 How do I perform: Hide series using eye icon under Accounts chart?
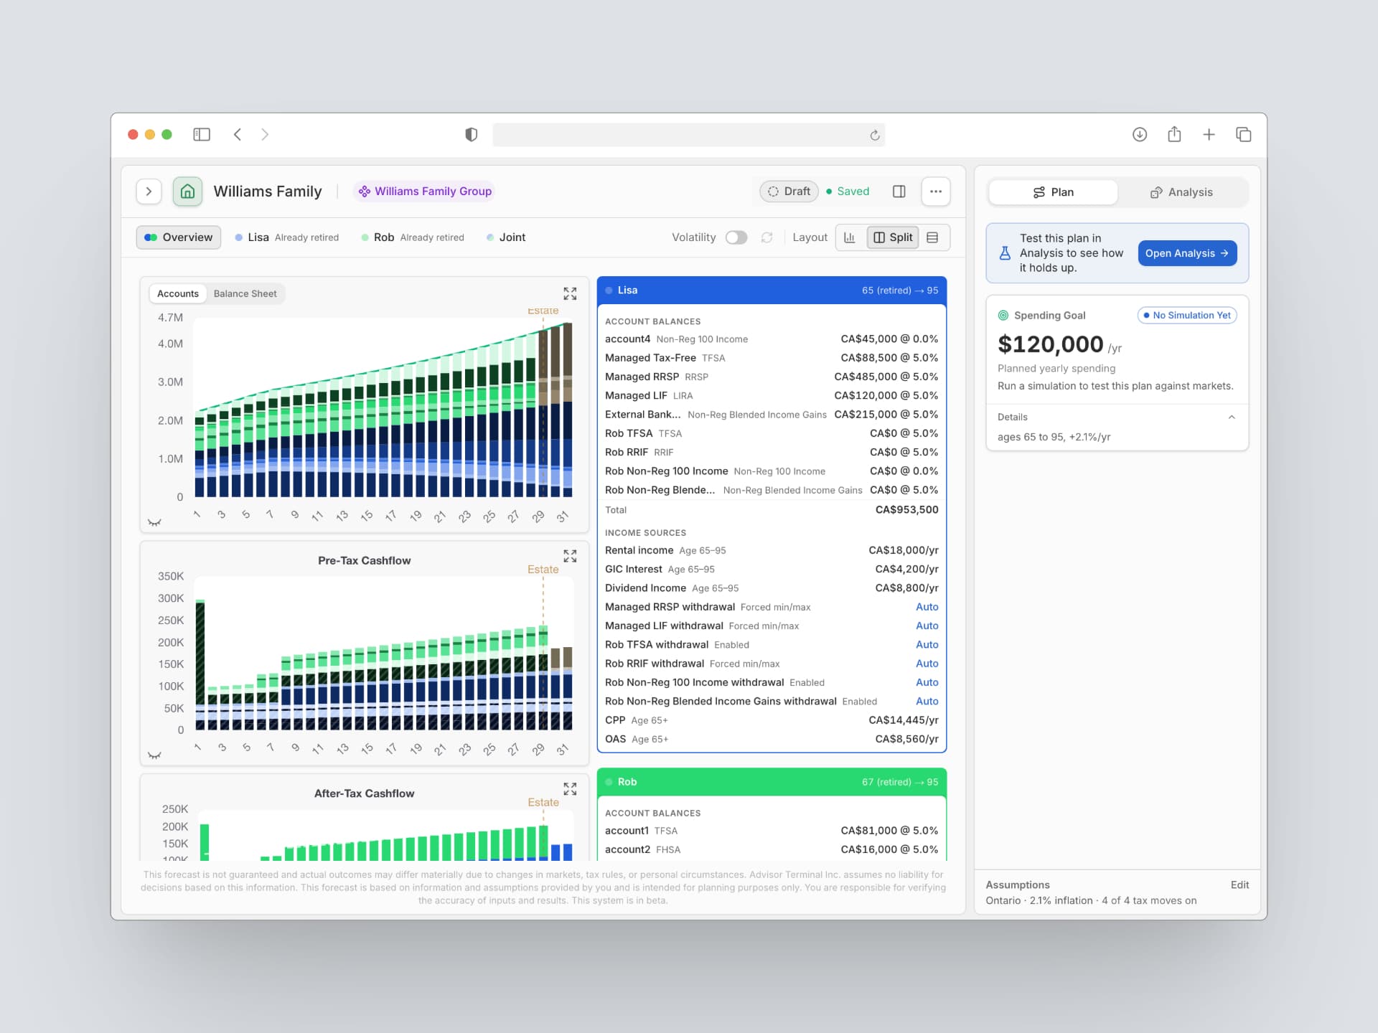pyautogui.click(x=154, y=522)
